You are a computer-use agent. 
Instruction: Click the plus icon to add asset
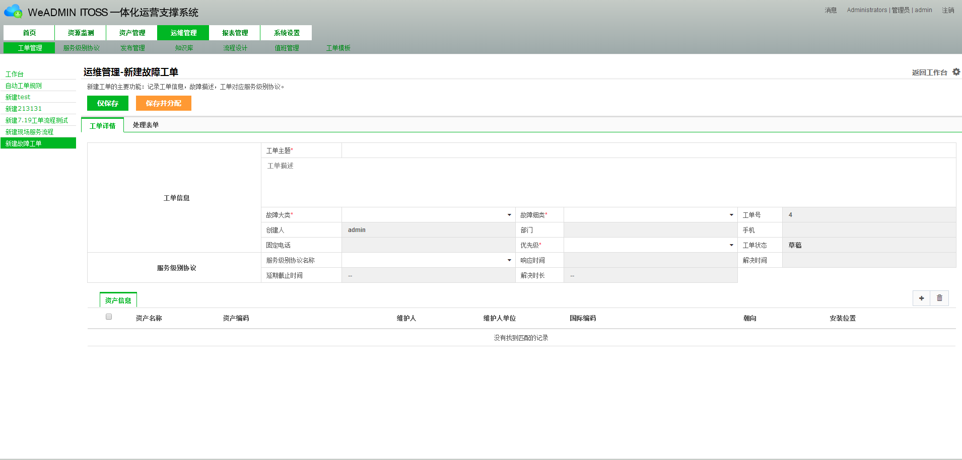pos(921,298)
